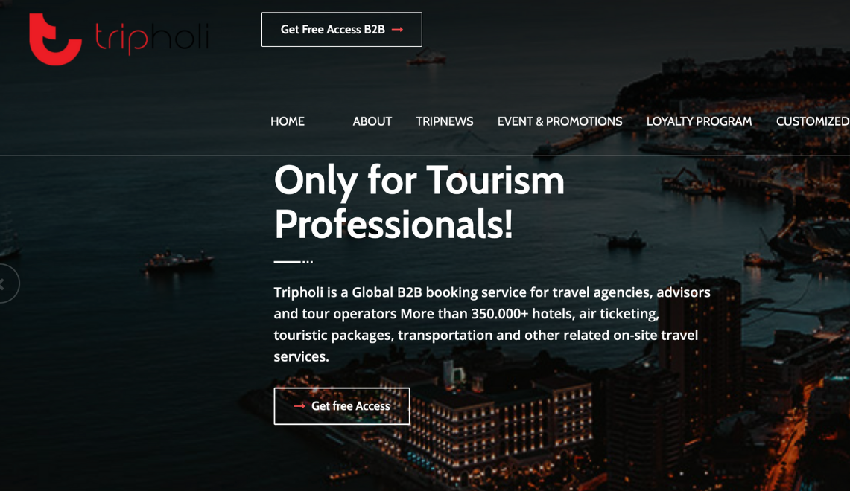Click the Only for Tourism Professionals headline

[419, 202]
